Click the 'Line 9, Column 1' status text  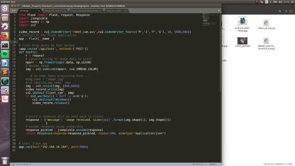click(24, 164)
